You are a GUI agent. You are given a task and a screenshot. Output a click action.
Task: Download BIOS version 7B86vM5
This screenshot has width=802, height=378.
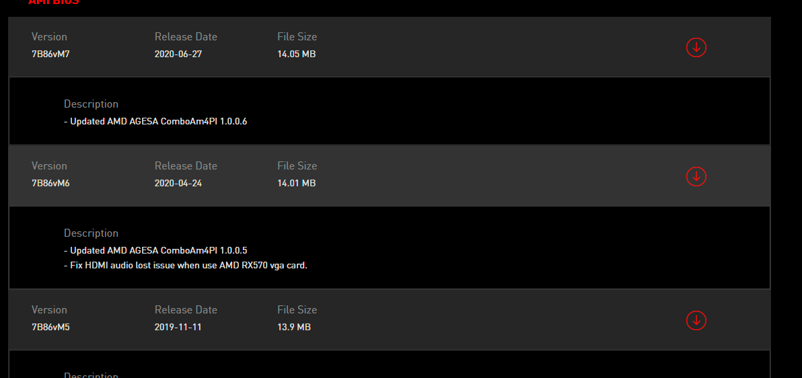click(x=696, y=320)
